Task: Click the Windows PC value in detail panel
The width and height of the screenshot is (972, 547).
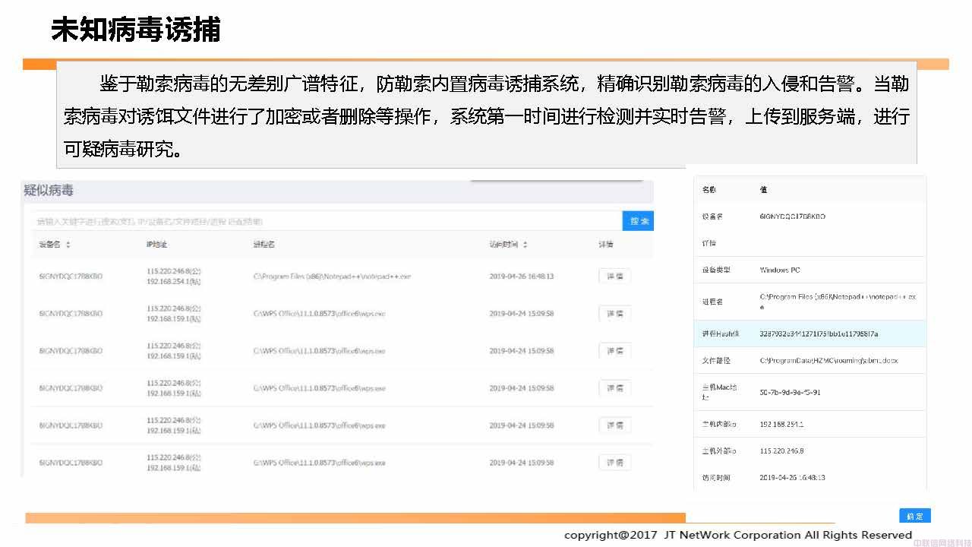Action: point(779,270)
